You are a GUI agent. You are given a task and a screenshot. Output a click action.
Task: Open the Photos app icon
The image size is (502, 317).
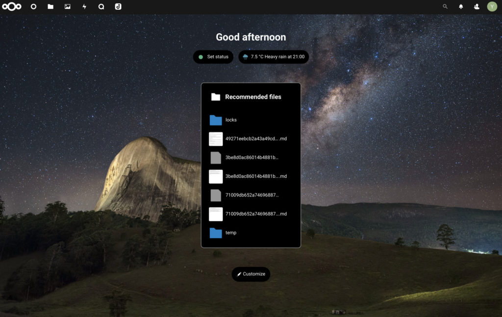click(68, 6)
